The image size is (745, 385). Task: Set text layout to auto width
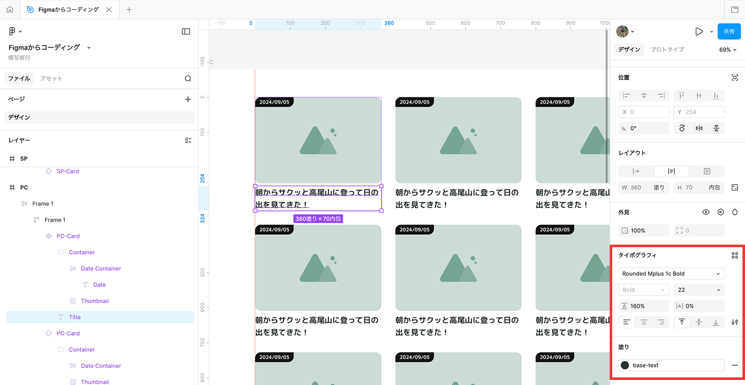(636, 171)
